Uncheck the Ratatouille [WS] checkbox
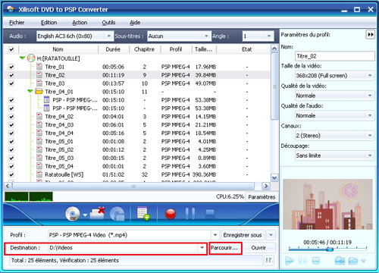379x273 pixels. [11, 174]
